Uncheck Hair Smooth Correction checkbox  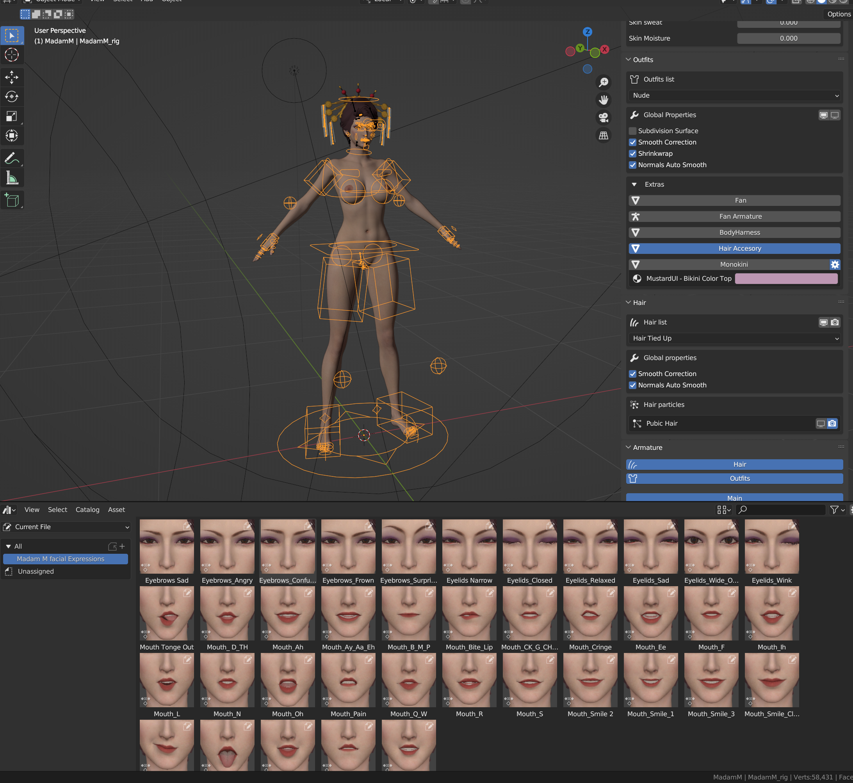point(633,374)
